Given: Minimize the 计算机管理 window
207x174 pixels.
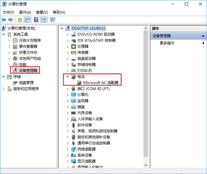Looking at the screenshot, I should [173, 4].
